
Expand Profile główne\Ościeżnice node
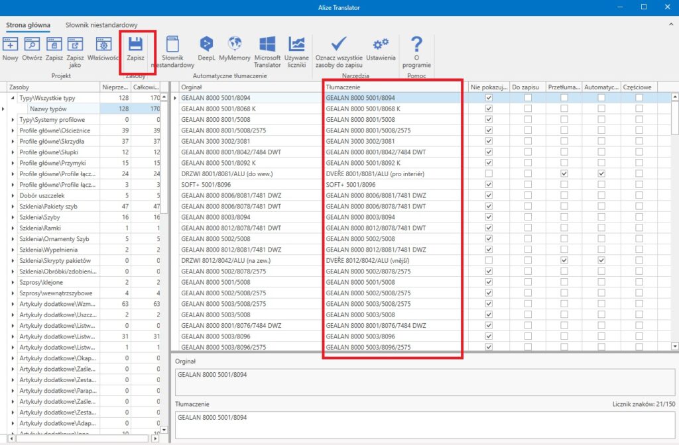(13, 130)
